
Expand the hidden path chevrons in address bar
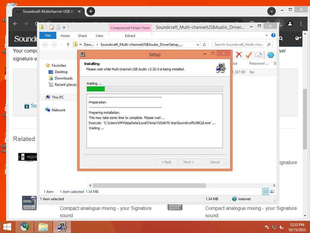tap(81, 45)
